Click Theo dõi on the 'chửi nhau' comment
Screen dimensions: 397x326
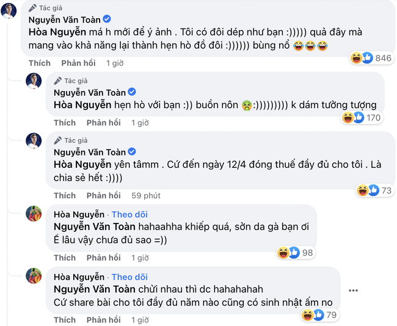[129, 277]
